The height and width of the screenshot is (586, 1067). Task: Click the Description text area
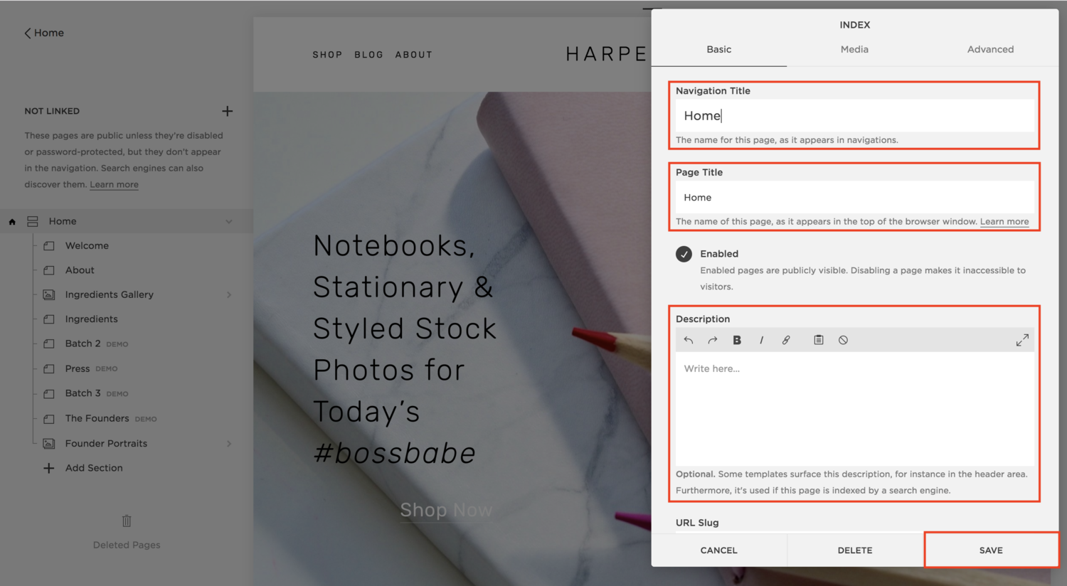tap(854, 409)
